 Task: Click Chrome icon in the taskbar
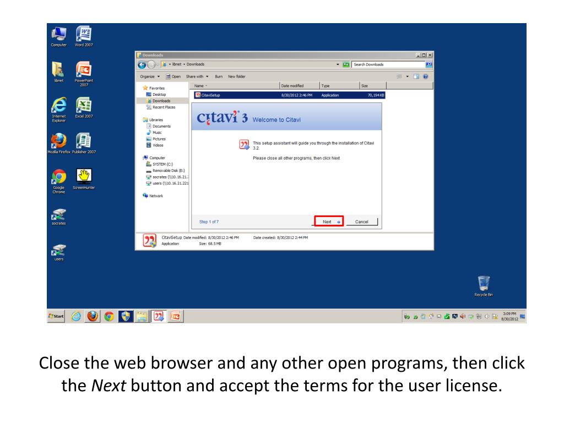(109, 316)
